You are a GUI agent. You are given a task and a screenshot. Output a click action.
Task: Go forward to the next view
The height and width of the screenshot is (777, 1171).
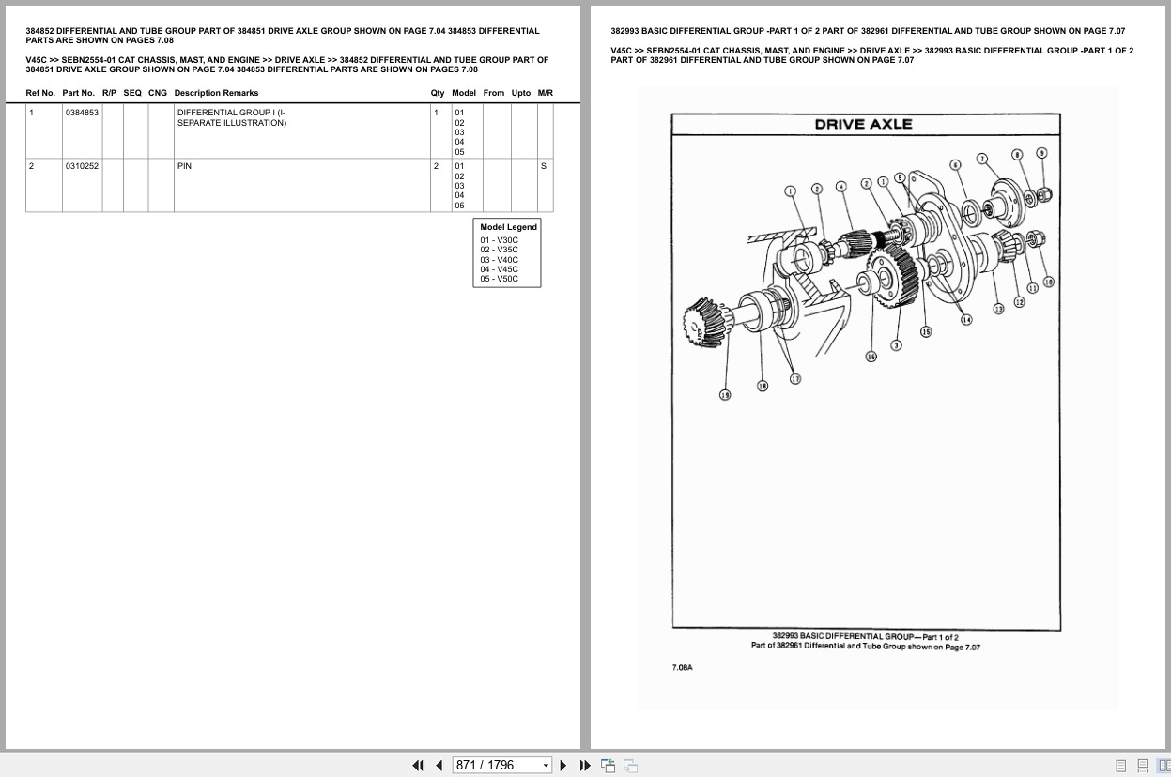(x=630, y=765)
